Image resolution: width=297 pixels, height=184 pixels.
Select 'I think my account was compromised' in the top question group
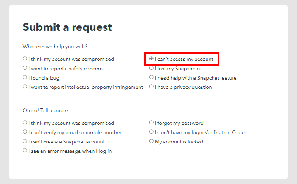25,59
